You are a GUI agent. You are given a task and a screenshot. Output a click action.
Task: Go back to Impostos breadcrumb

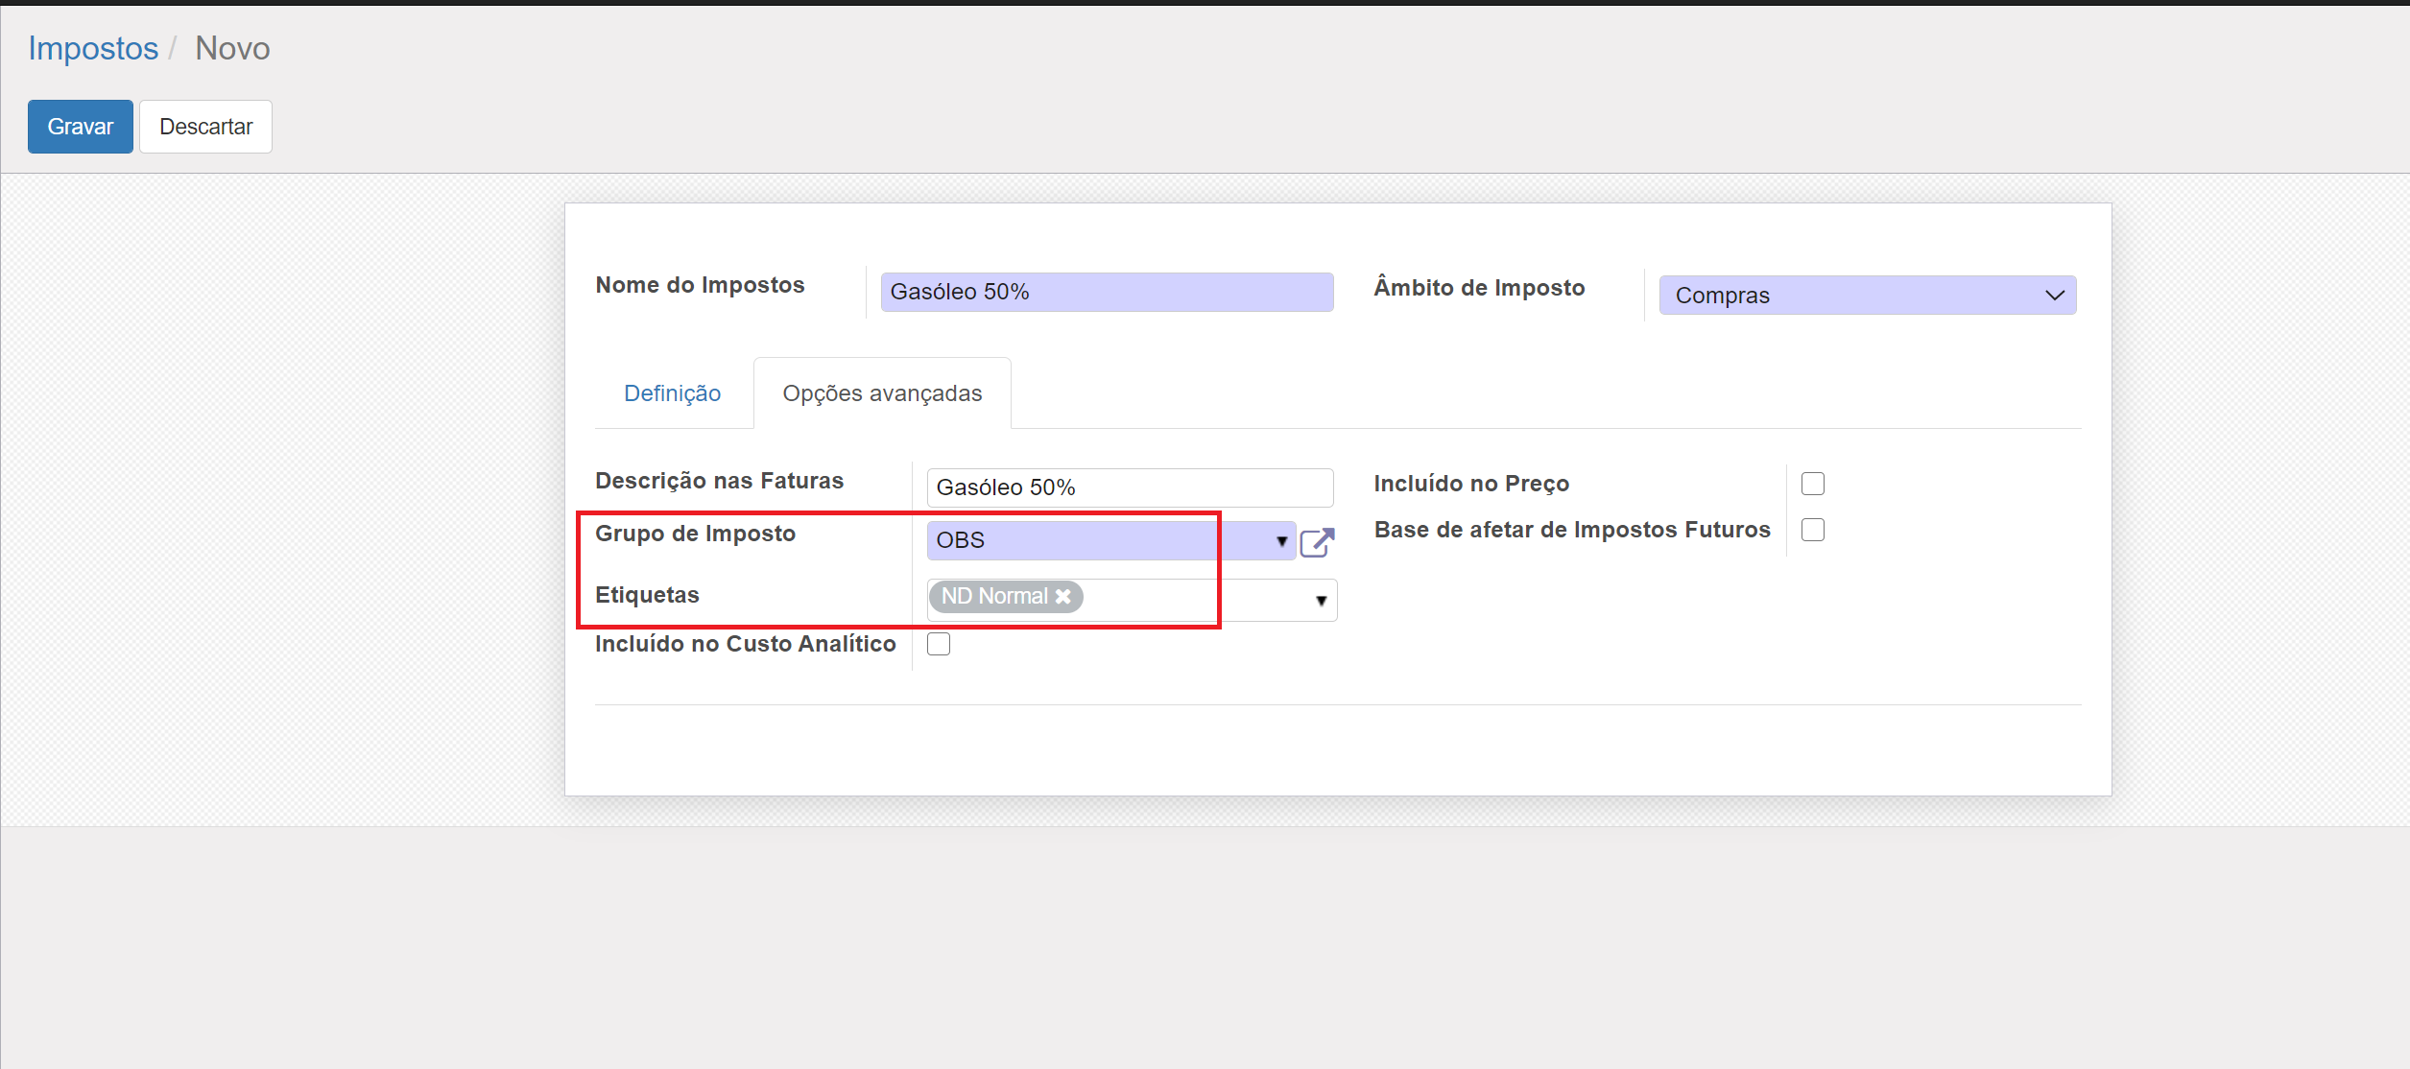[x=93, y=48]
